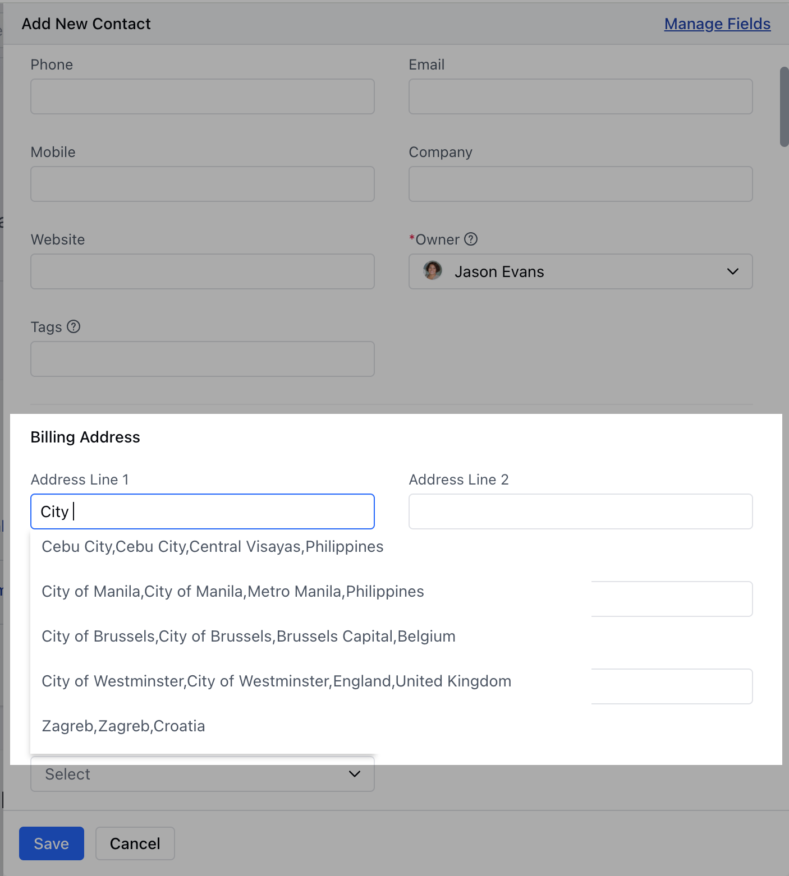Choose City of Westminster, England suggestion

pyautogui.click(x=277, y=681)
